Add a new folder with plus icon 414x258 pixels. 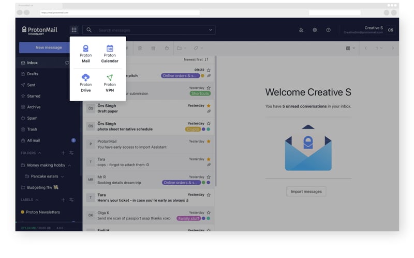[63, 153]
